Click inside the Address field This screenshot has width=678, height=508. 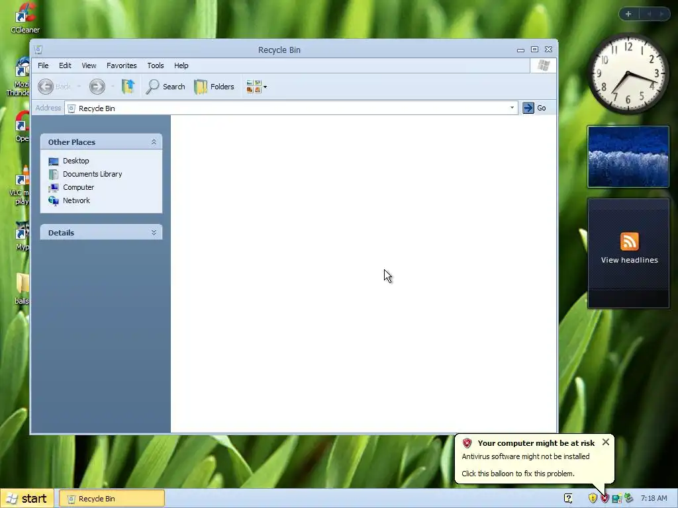click(x=291, y=108)
